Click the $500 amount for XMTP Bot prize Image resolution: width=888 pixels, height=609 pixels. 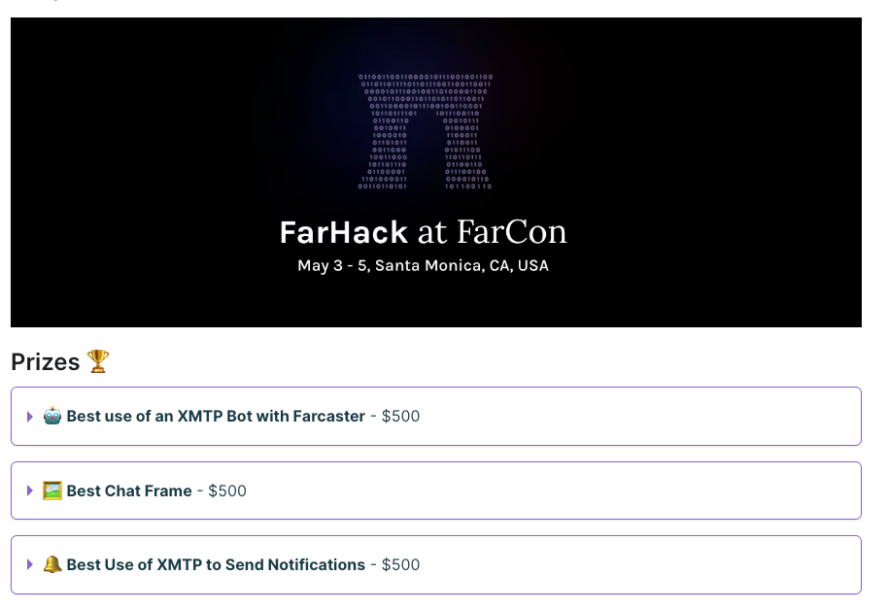pyautogui.click(x=400, y=417)
